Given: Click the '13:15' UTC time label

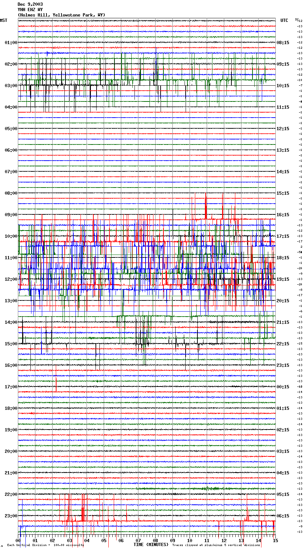Looking at the screenshot, I should point(283,150).
